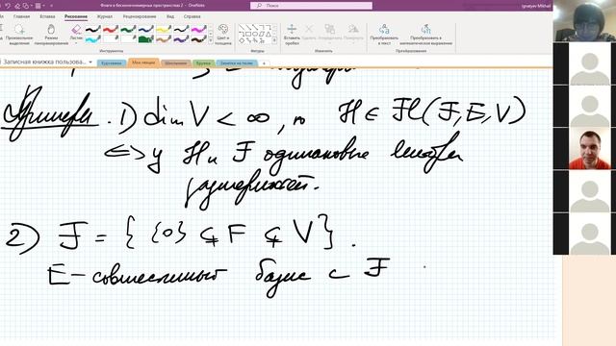The height and width of the screenshot is (346, 616).
Task: Click the search (Поиск) field in title bar
Action: coord(311,6)
